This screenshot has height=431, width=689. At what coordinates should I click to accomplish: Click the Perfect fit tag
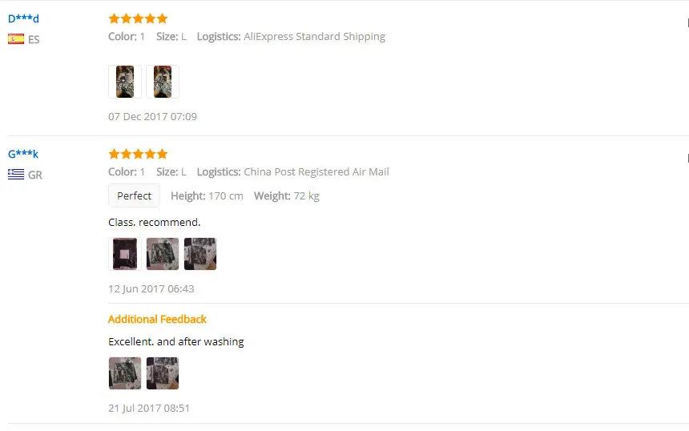tap(134, 195)
